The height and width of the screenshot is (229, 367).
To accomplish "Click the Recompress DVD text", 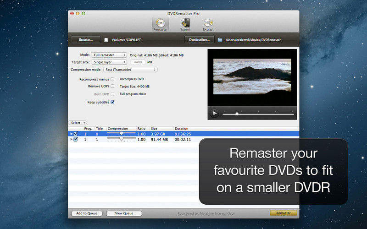I will point(132,79).
